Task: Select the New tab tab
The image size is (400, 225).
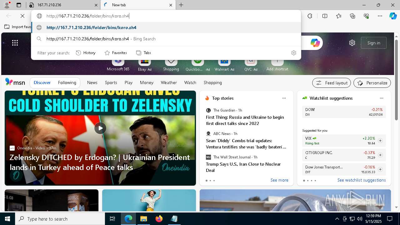Action: point(137,5)
